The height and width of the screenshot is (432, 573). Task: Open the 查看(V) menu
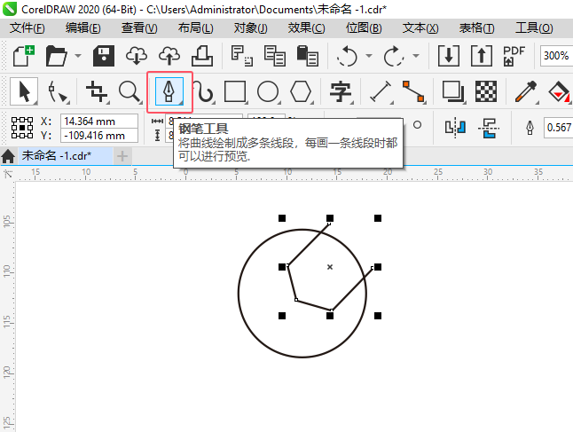tap(139, 27)
